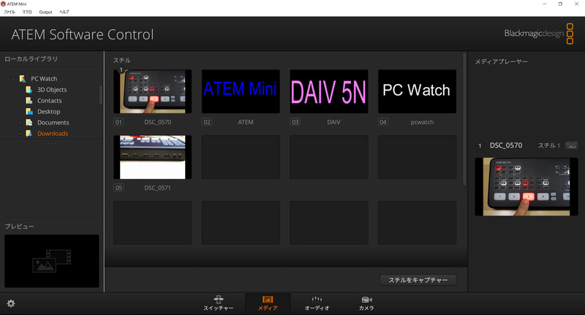Image resolution: width=585 pixels, height=315 pixels.
Task: Switch to the スイッチャー tab
Action: [218, 303]
